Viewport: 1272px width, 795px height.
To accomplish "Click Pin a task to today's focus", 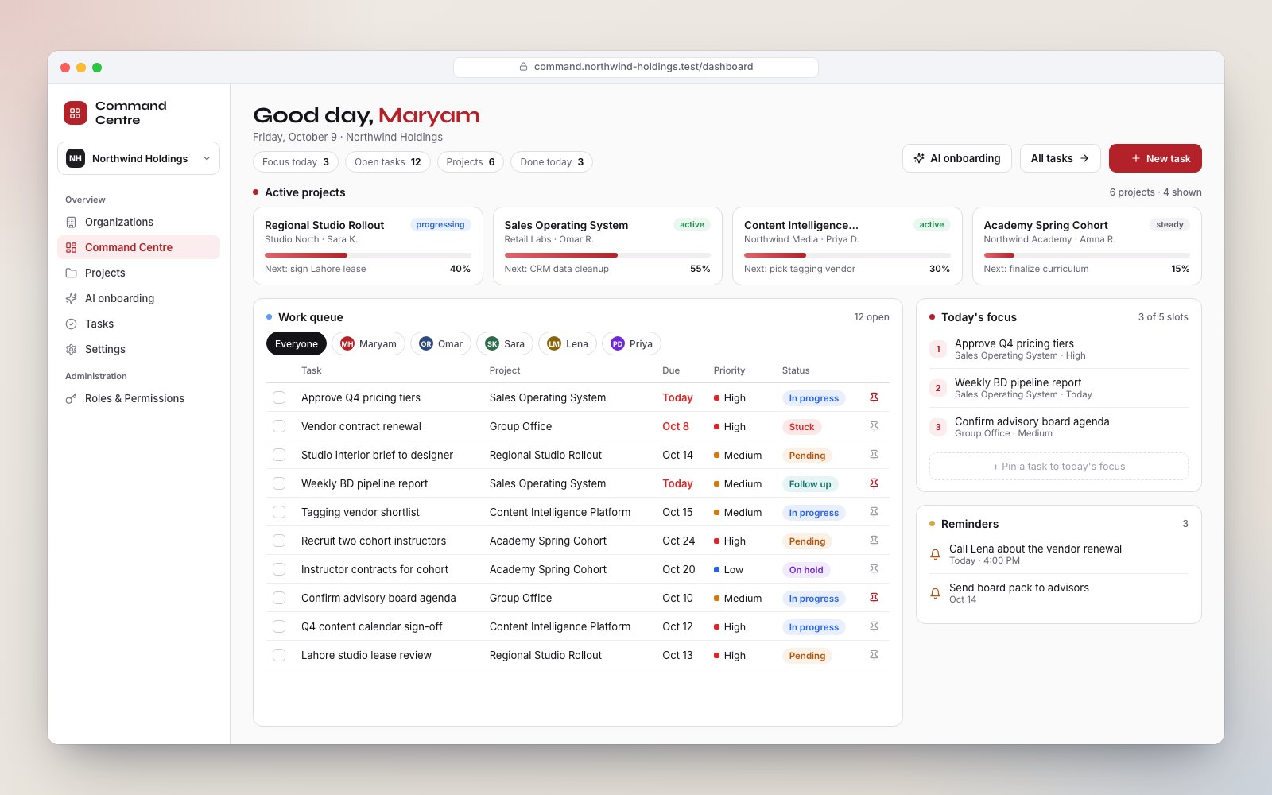I will pyautogui.click(x=1059, y=467).
